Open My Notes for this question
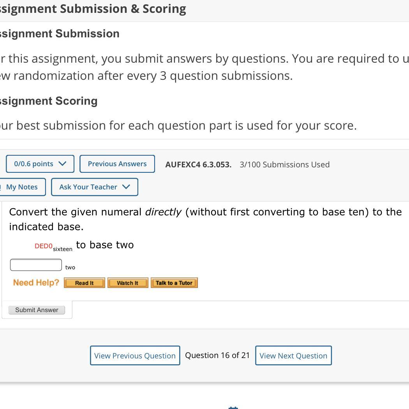409x409 pixels. coord(22,187)
